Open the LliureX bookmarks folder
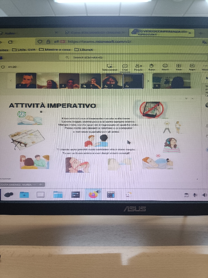 click(83, 50)
